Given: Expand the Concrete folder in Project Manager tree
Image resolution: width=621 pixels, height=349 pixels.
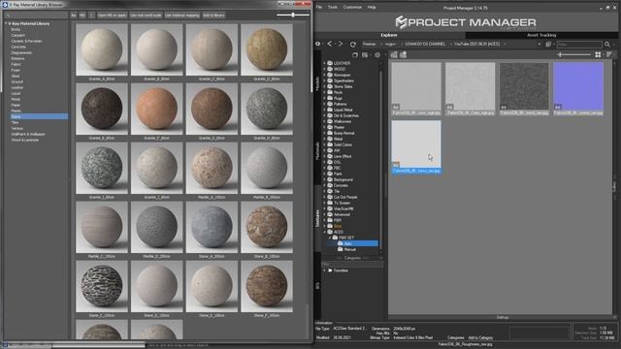Looking at the screenshot, I should point(324,185).
